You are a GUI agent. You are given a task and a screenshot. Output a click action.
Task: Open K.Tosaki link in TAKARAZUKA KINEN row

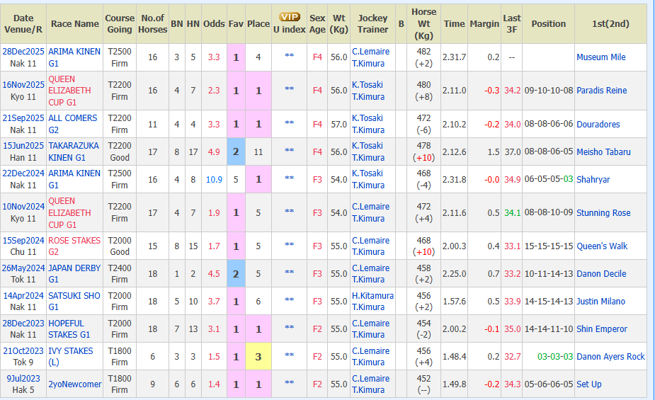[368, 146]
